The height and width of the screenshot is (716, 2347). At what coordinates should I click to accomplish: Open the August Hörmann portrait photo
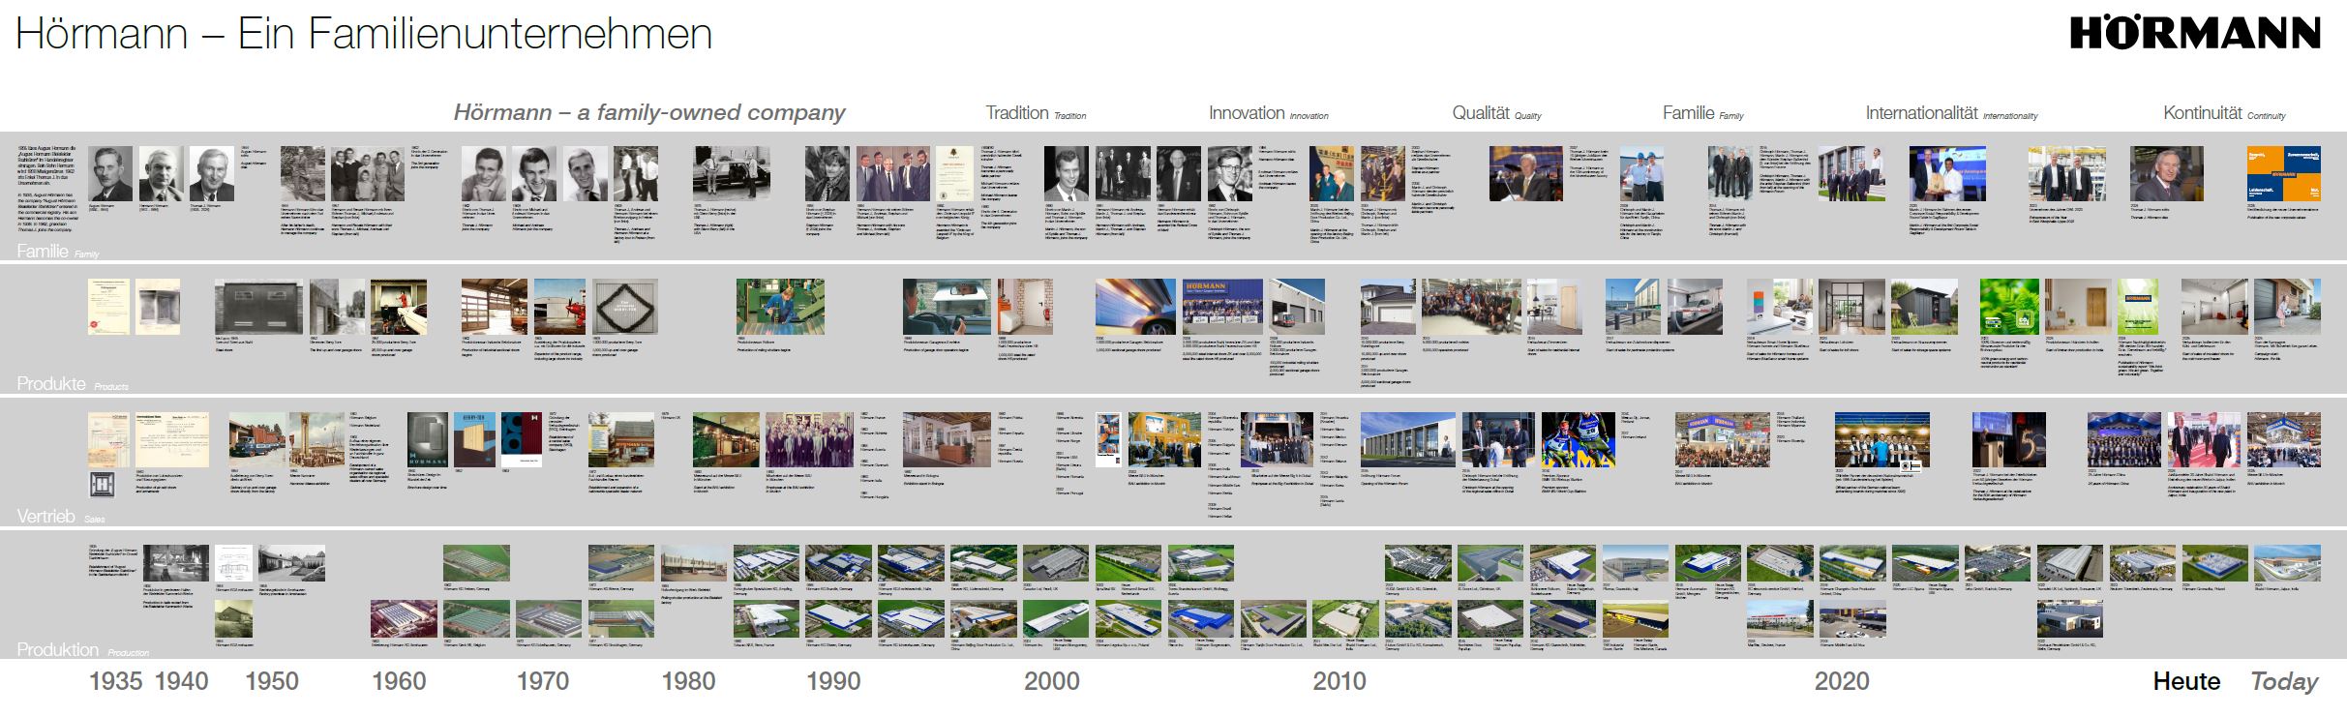pyautogui.click(x=110, y=174)
